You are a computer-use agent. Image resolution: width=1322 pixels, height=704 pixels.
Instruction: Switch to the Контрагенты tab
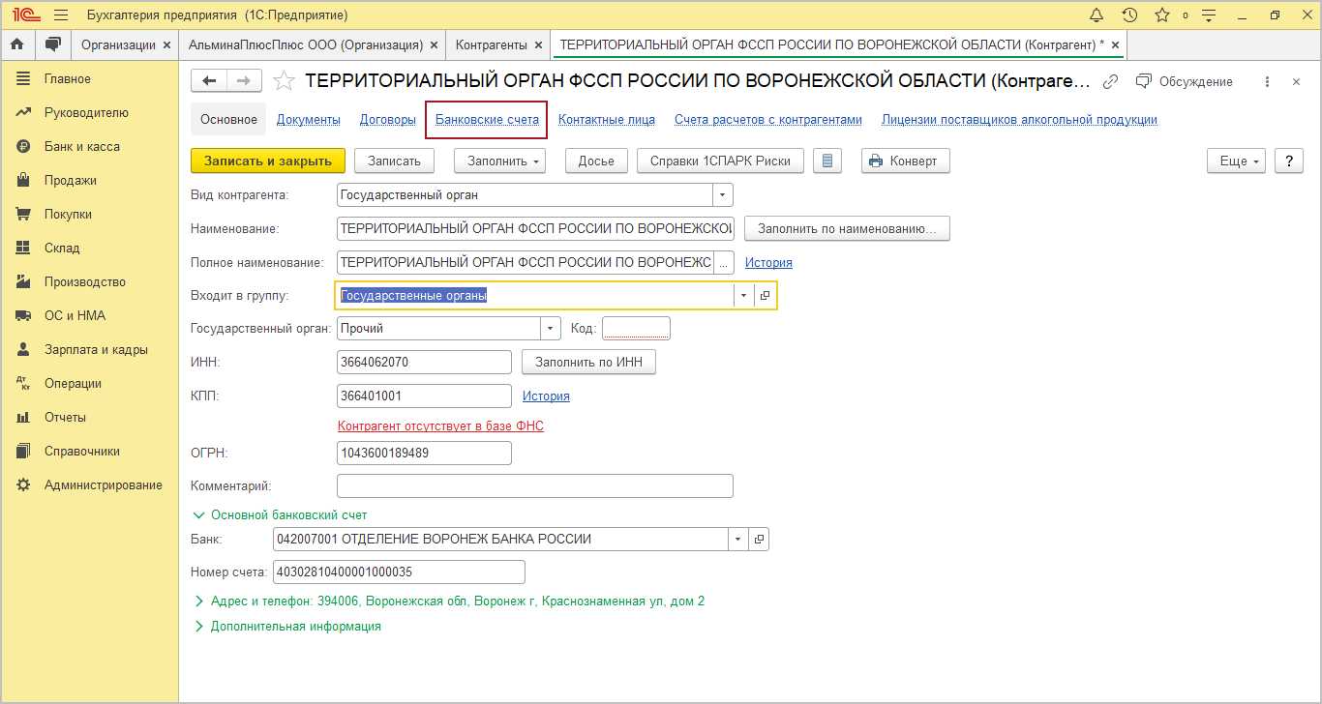(x=491, y=45)
